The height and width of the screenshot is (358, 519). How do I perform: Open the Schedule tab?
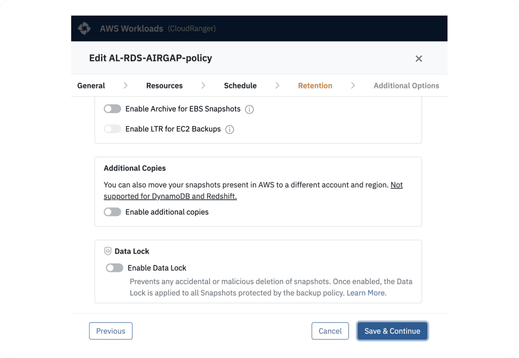[240, 86]
